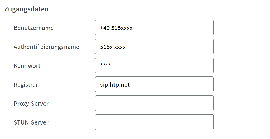Click the Zugangsdaten section heading

tap(26, 9)
